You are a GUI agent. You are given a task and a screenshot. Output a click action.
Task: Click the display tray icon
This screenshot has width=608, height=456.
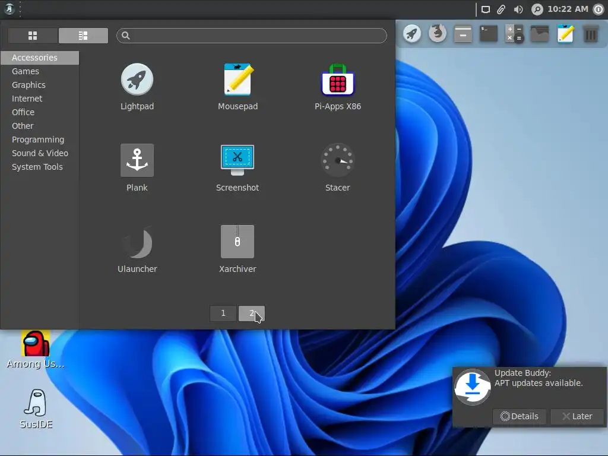486,9
